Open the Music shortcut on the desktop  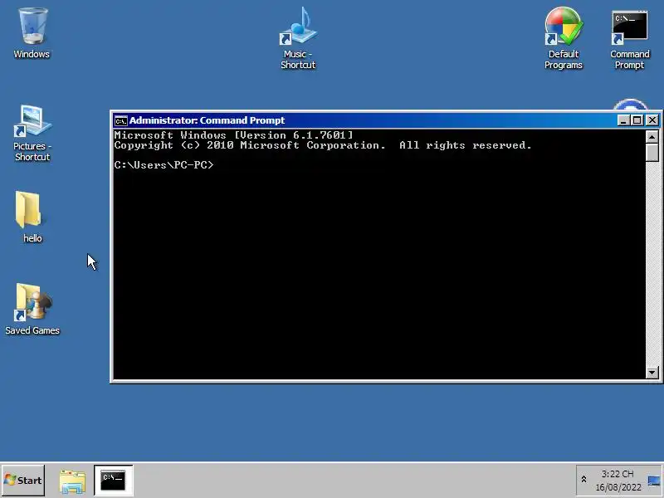298,37
